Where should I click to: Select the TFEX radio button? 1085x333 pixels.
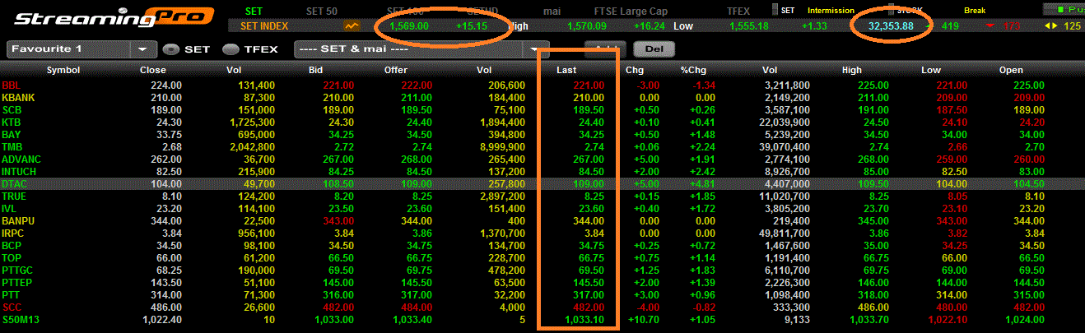[231, 49]
